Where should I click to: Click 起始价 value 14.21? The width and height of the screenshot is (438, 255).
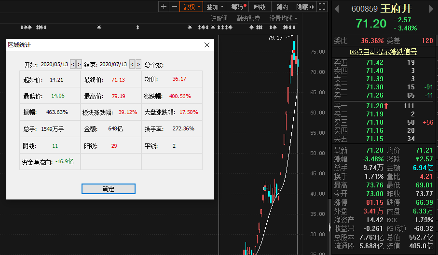(x=56, y=80)
